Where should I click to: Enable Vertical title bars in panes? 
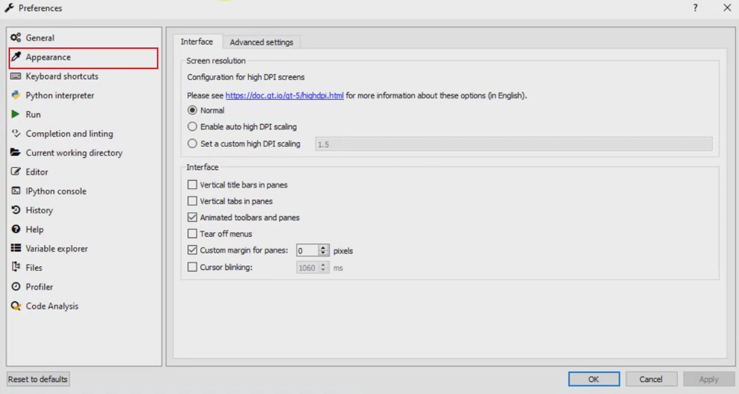click(x=192, y=185)
